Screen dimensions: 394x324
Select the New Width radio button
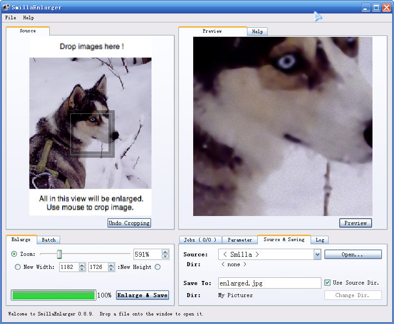[18, 267]
